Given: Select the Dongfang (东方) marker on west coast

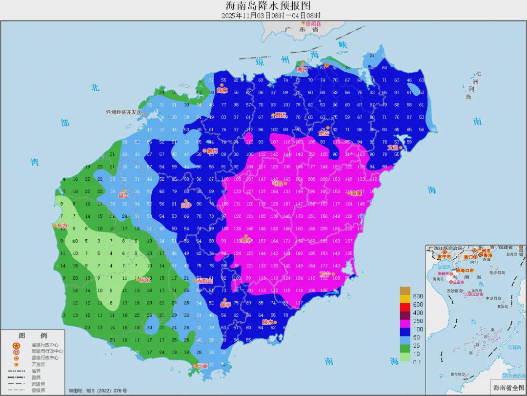Looking at the screenshot, I should 55,226.
